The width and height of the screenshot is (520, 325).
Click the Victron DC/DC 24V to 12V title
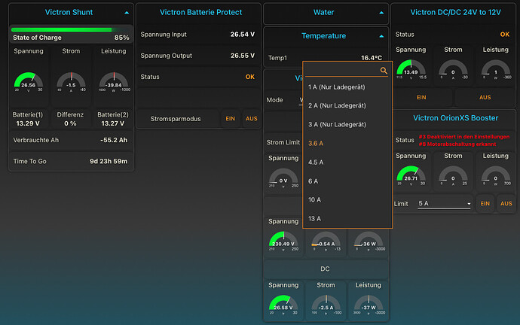455,12
